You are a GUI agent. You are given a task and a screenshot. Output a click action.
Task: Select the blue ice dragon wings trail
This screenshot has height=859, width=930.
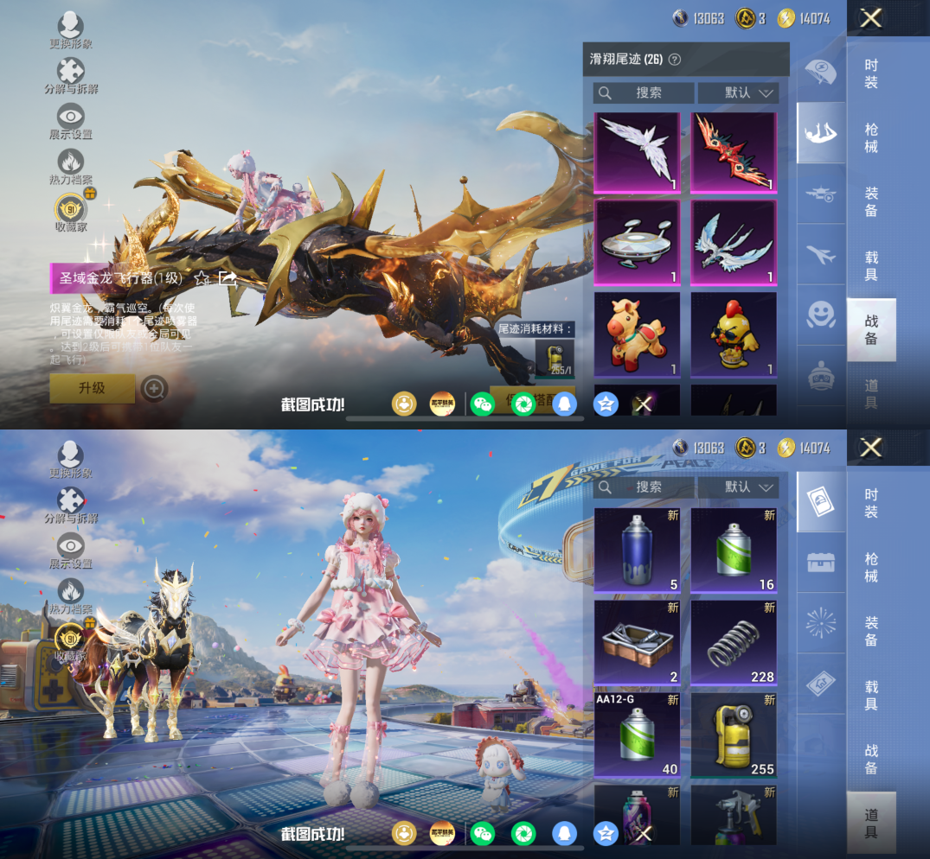click(x=734, y=243)
